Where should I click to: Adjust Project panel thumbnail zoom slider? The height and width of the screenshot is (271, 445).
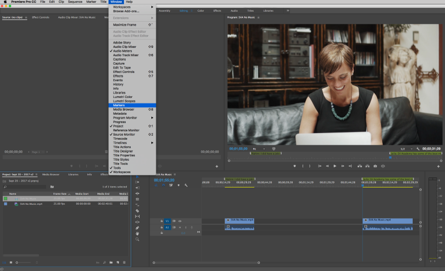24,263
